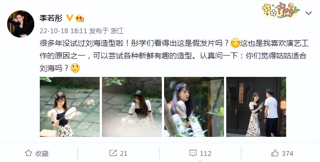Click the smiling emoji in post text
This screenshot has width=320, height=162.
(x=235, y=43)
